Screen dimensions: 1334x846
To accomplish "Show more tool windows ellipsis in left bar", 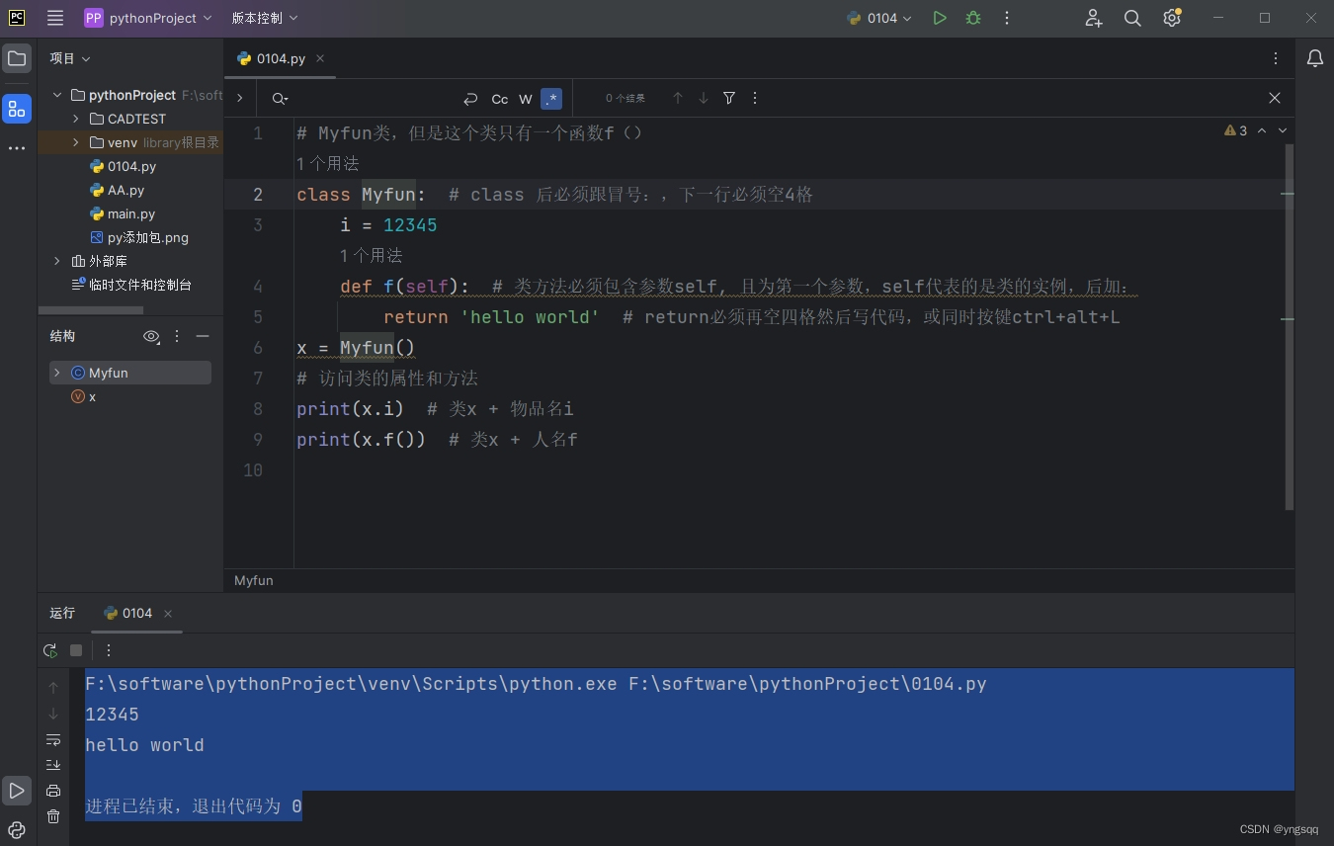I will point(17,148).
